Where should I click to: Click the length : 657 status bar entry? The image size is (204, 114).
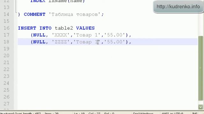[x=32, y=113]
